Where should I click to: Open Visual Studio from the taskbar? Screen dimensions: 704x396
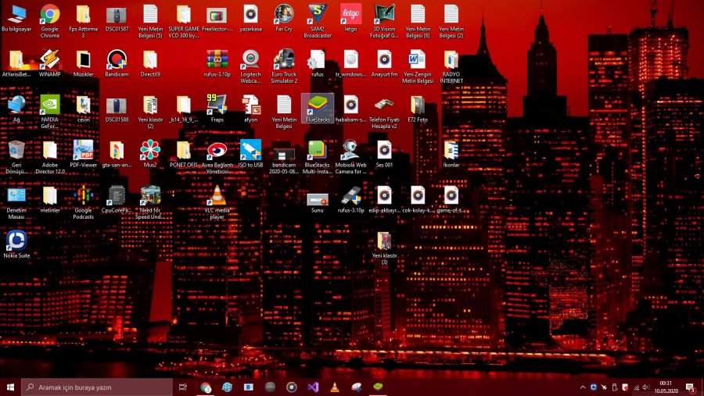point(313,387)
